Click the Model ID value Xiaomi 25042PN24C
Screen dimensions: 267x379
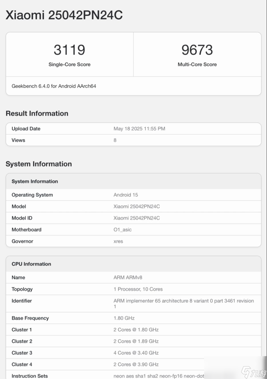[x=136, y=218]
